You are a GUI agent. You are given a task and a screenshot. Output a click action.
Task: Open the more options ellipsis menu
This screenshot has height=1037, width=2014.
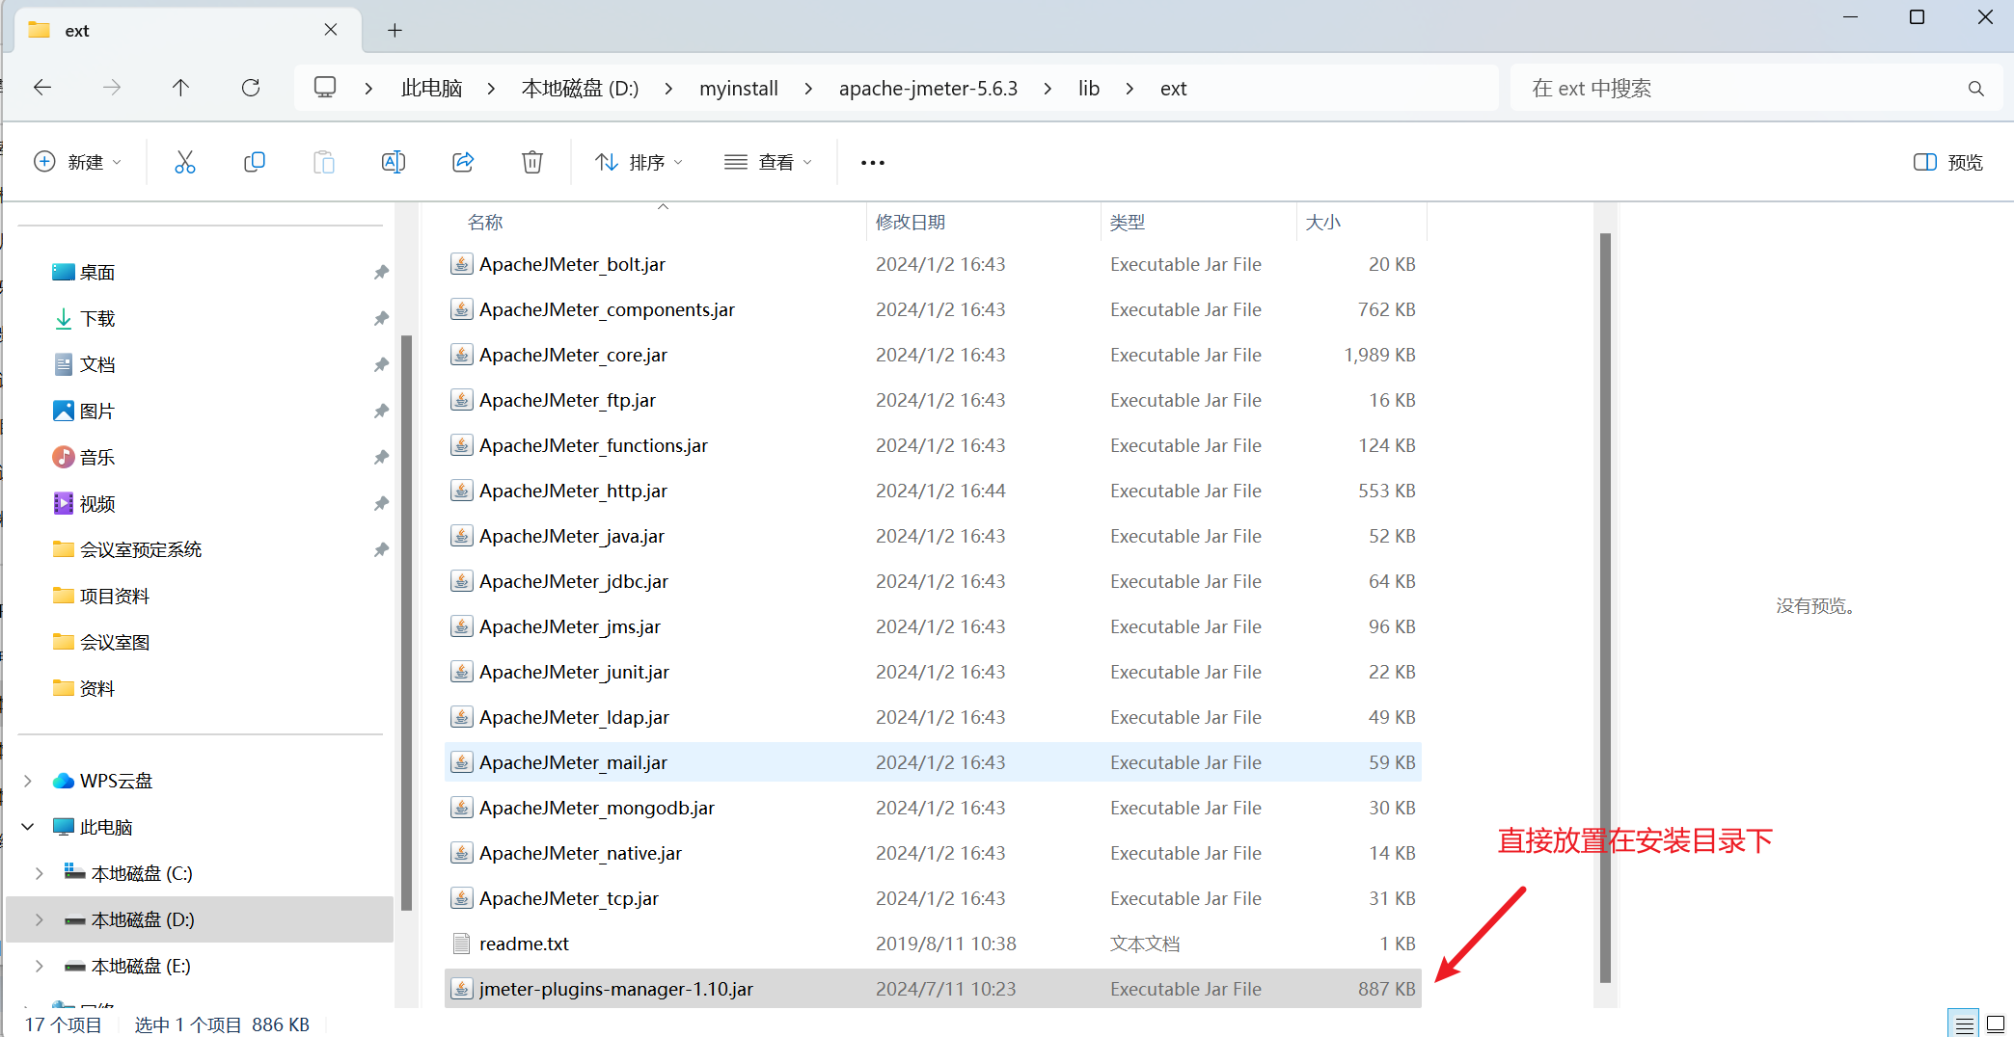tap(873, 163)
